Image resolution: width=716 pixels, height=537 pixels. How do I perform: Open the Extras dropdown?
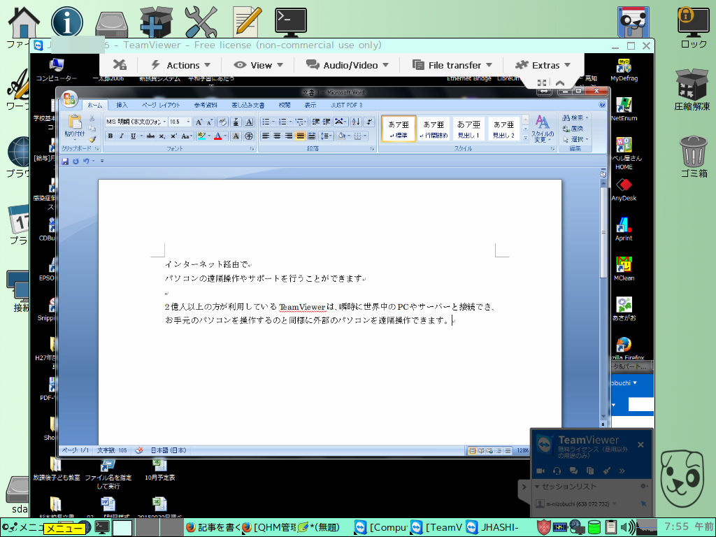(543, 65)
